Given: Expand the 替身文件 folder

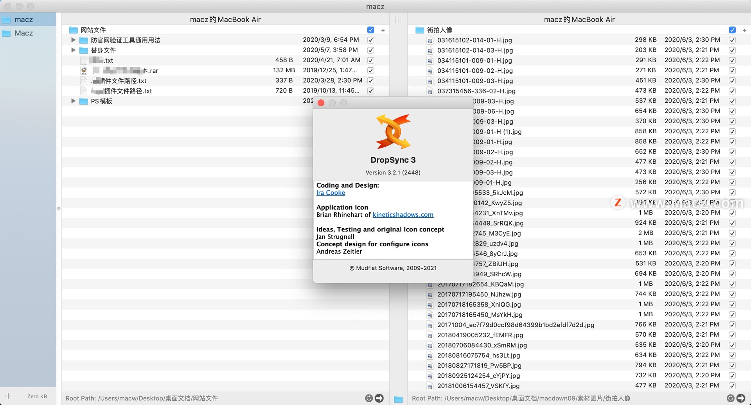Looking at the screenshot, I should (x=73, y=50).
